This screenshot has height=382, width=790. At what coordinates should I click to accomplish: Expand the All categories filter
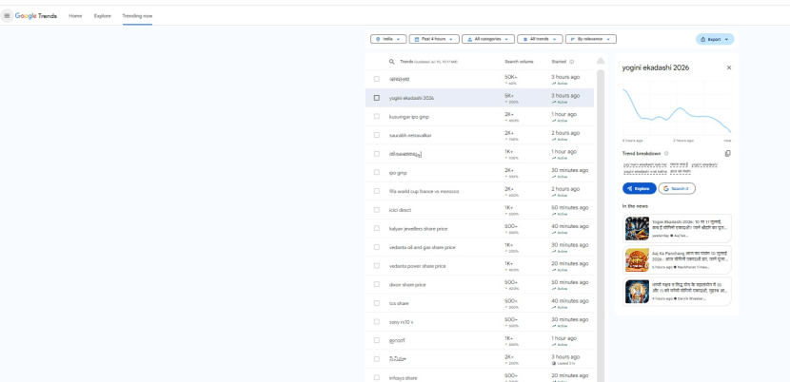(488, 39)
